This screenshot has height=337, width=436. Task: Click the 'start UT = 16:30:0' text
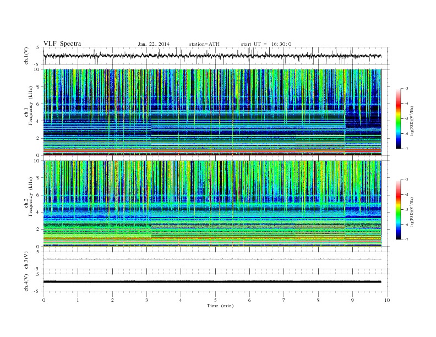[266, 44]
